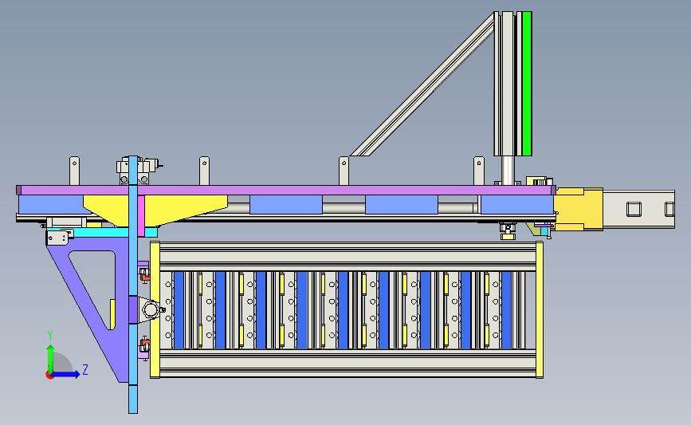Image resolution: width=691 pixels, height=425 pixels.
Task: Select the hexagonal nut fitting
Action: (x=151, y=309)
